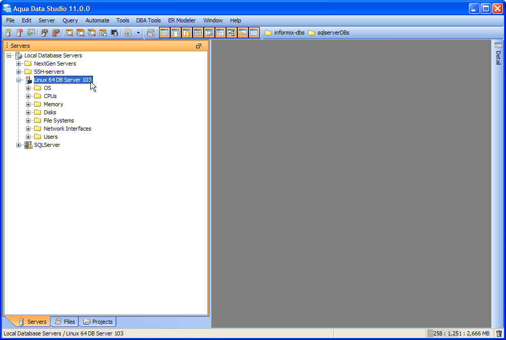Click the server icon with red minus sign
The width and height of the screenshot is (506, 340).
coord(20,33)
